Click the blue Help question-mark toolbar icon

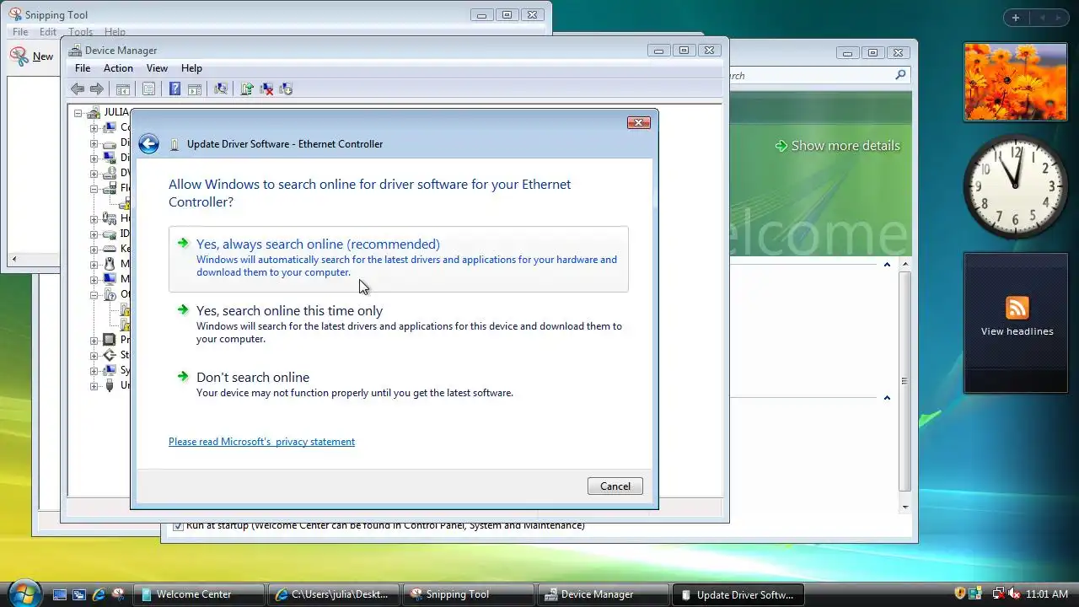pyautogui.click(x=174, y=89)
